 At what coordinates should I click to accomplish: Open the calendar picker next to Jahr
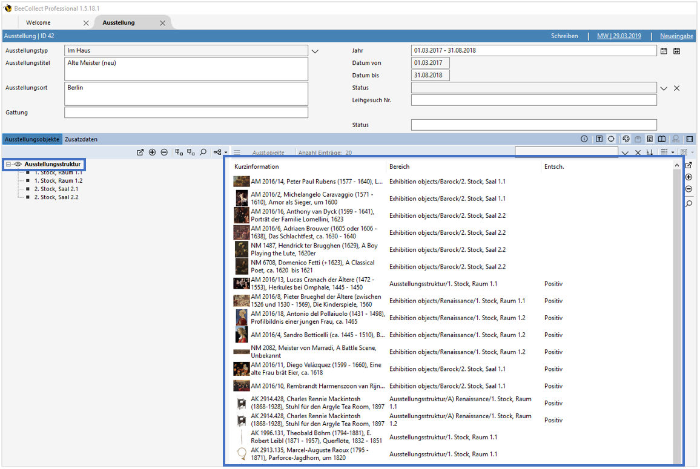[x=664, y=51]
